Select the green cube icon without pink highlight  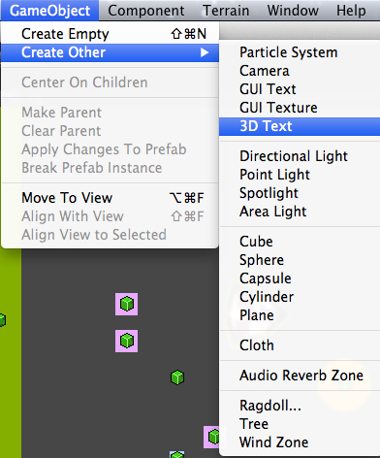pos(177,377)
